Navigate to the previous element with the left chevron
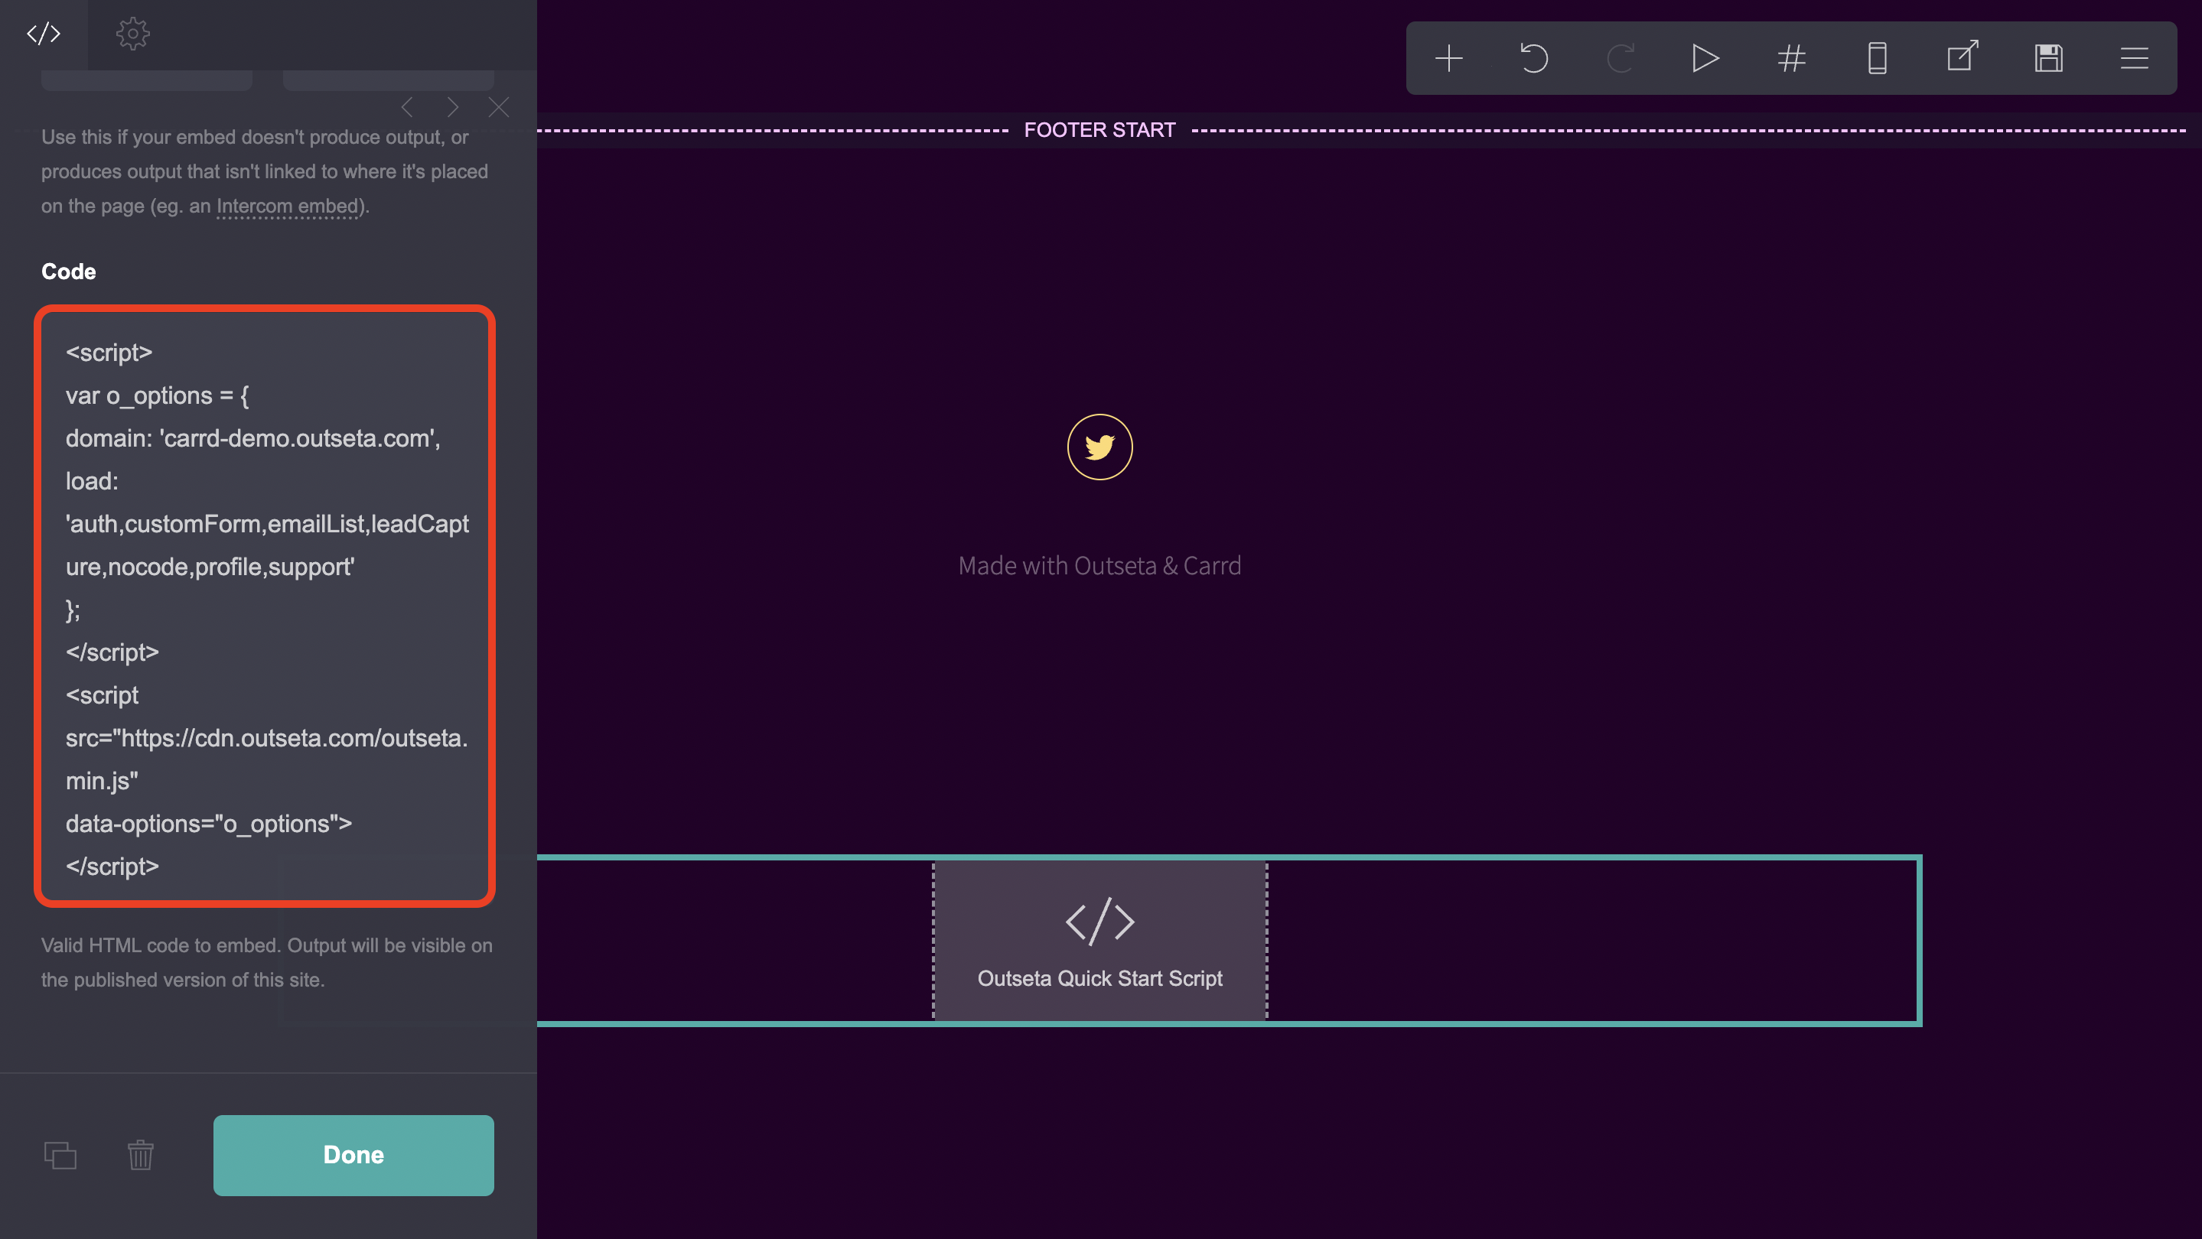The width and height of the screenshot is (2202, 1239). (x=408, y=107)
